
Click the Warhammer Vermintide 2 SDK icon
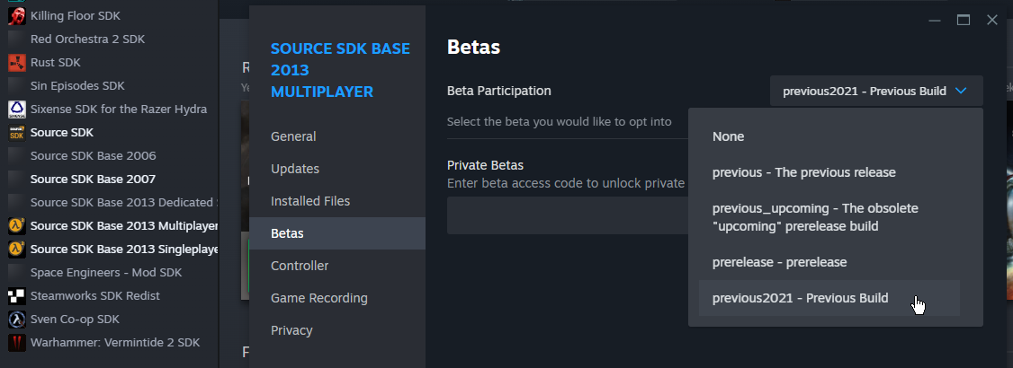[x=17, y=342]
